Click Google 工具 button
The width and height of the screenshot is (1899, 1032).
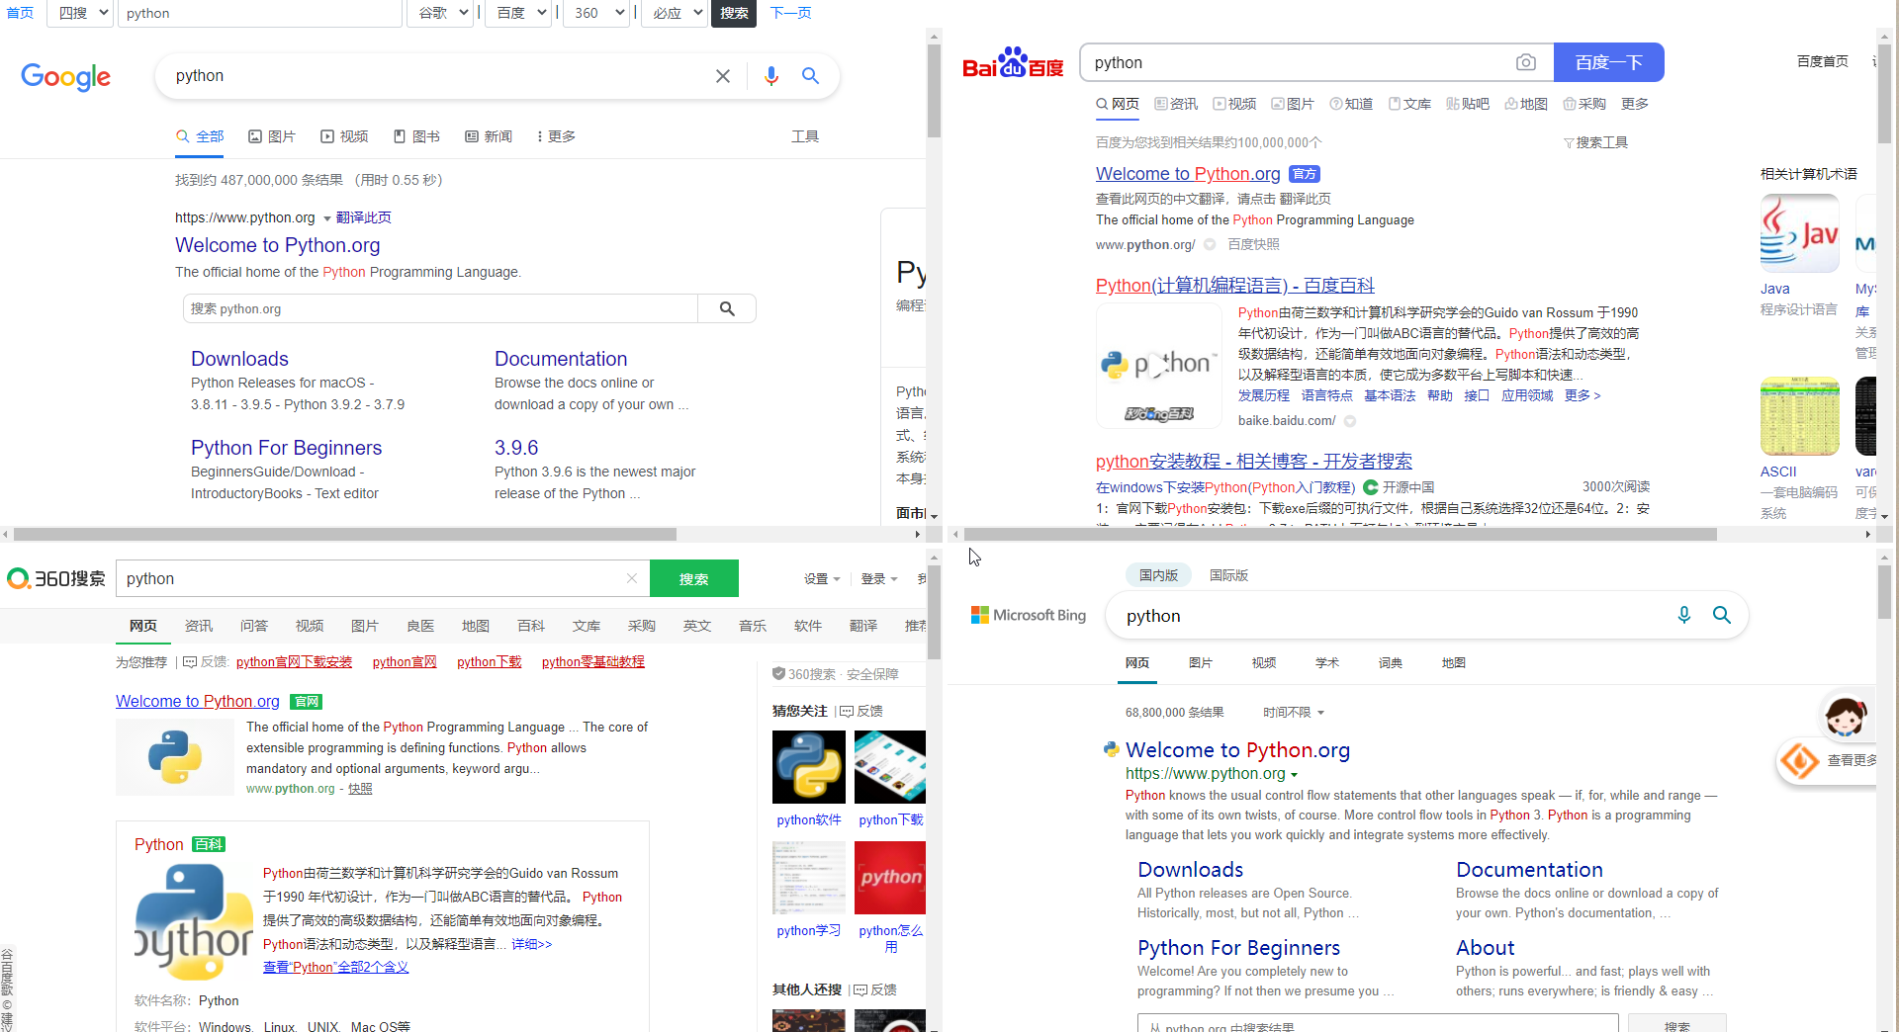point(805,136)
